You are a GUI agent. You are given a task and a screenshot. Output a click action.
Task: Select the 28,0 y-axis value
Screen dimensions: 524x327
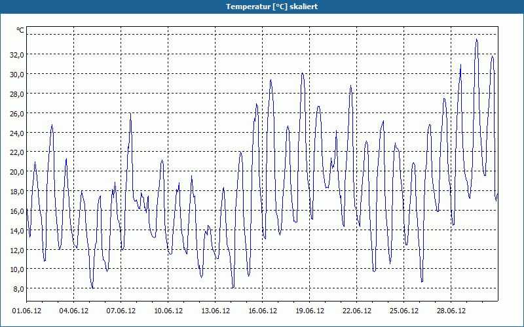pyautogui.click(x=17, y=94)
